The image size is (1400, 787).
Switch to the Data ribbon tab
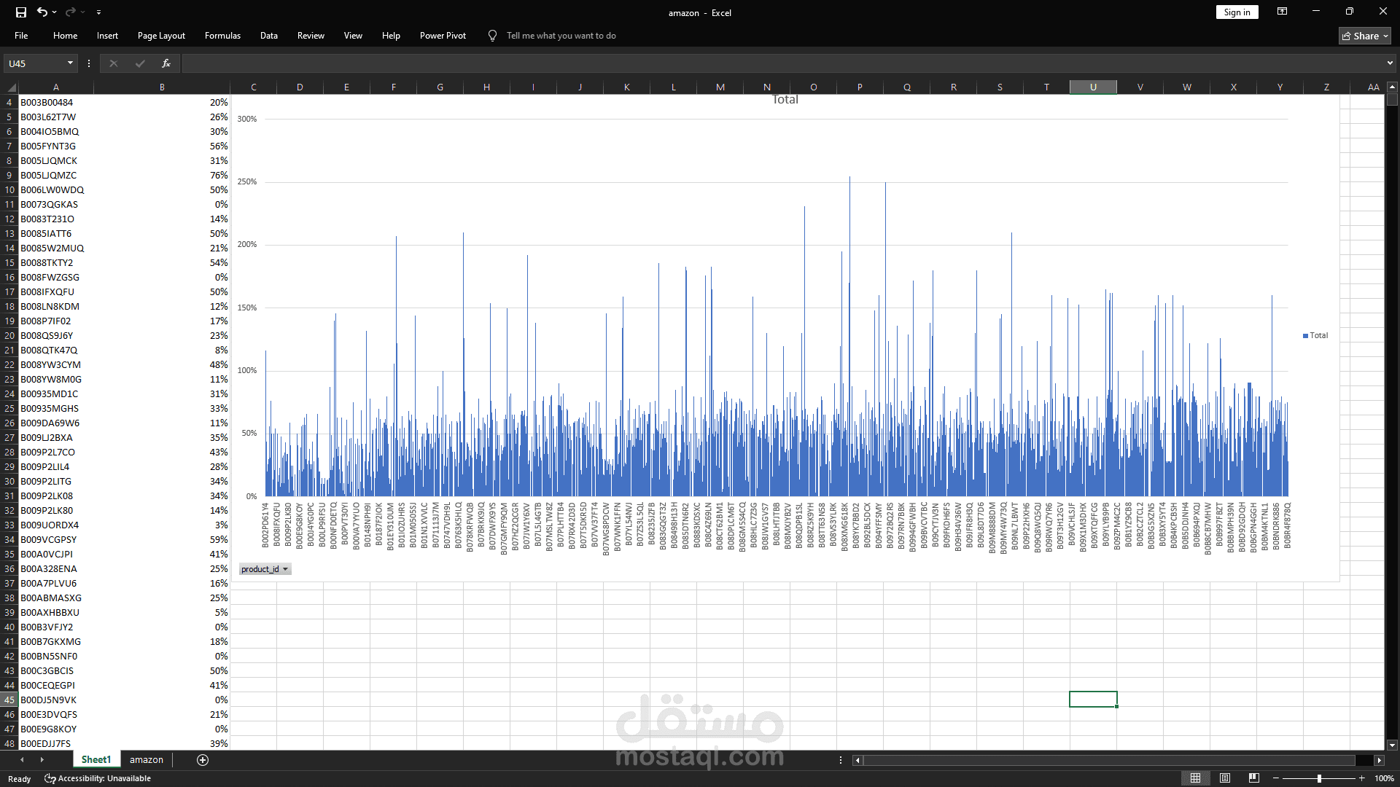pos(268,35)
